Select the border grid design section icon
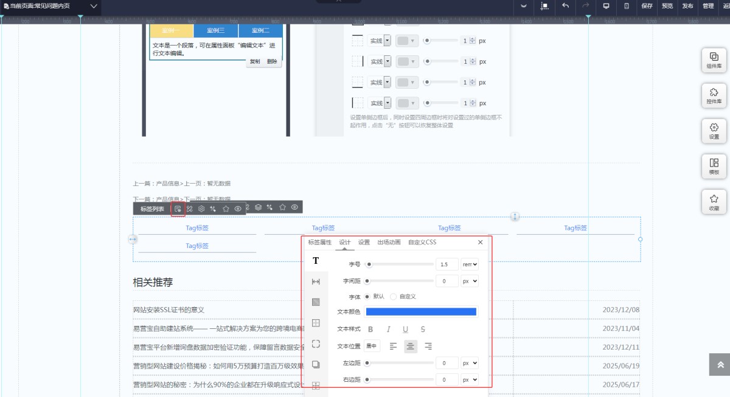Image resolution: width=730 pixels, height=397 pixels. [316, 323]
